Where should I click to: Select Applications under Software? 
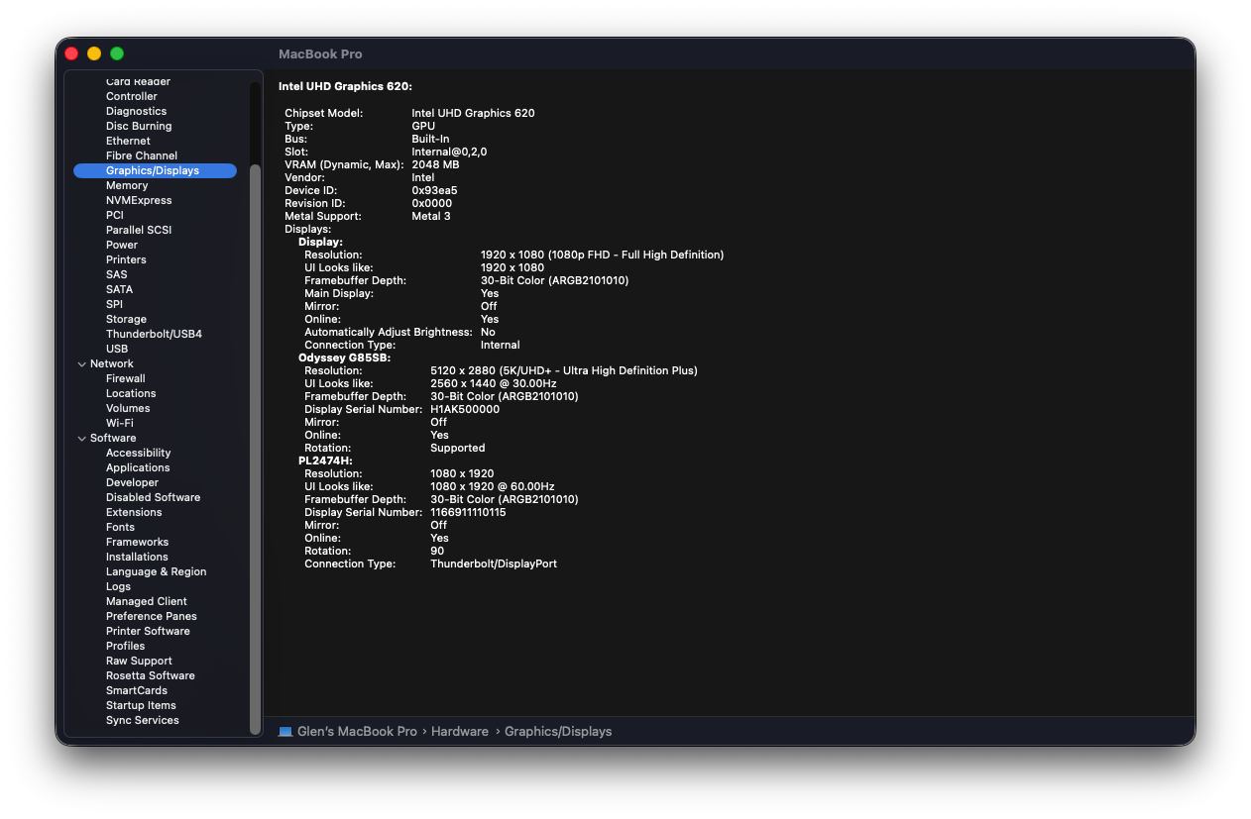138,467
